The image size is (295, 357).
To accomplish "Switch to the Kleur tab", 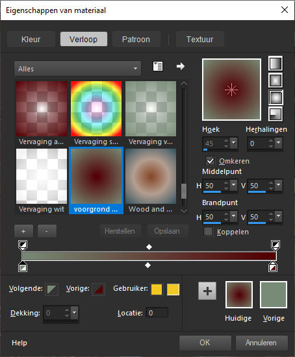I will (31, 39).
